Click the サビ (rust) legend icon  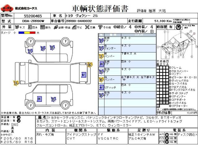(74, 27)
